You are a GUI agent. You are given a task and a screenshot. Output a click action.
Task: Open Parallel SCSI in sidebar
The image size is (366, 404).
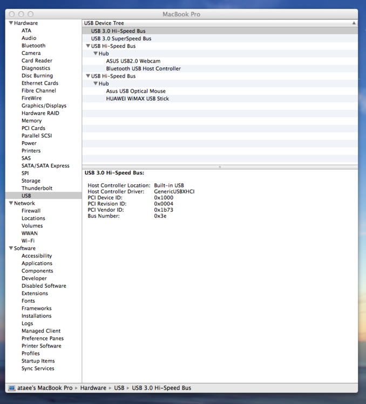coord(37,136)
